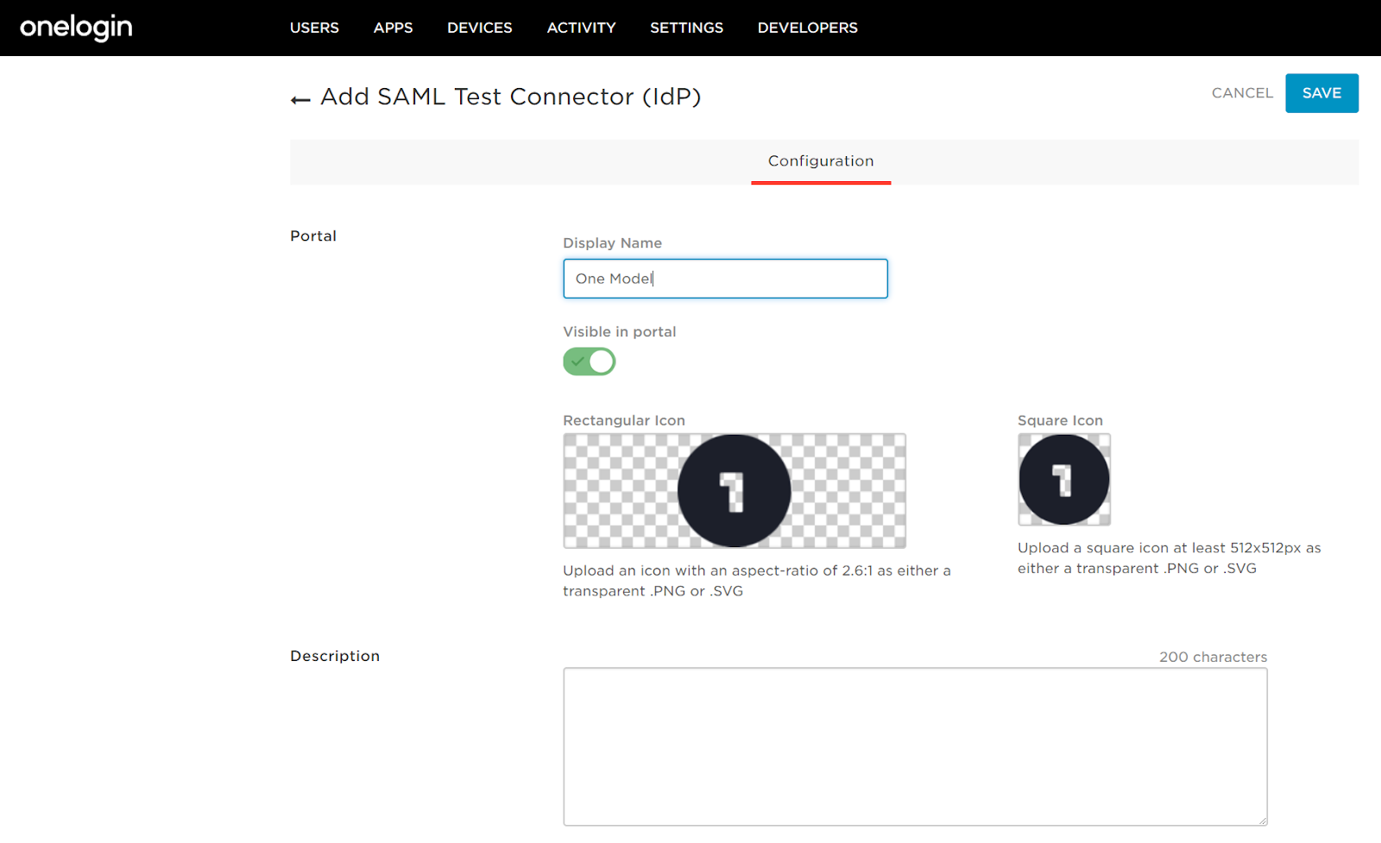
Task: Click inside the Description text area
Action: tap(915, 746)
